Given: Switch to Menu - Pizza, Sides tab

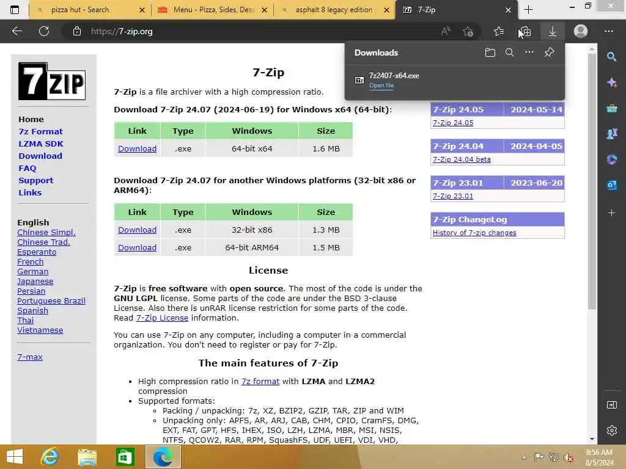Looking at the screenshot, I should coord(213,10).
